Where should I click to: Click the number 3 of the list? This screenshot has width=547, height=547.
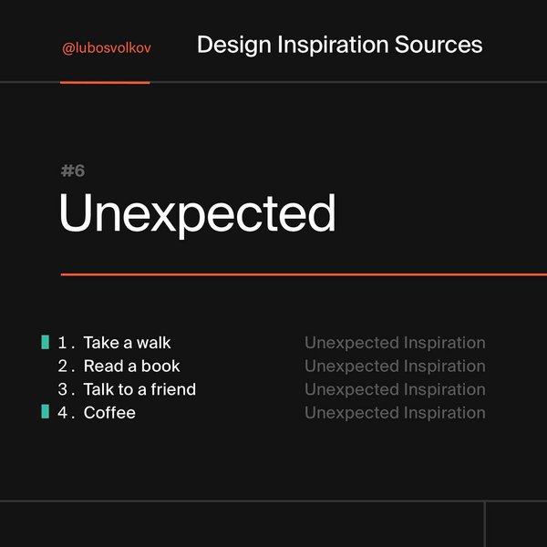[62, 389]
